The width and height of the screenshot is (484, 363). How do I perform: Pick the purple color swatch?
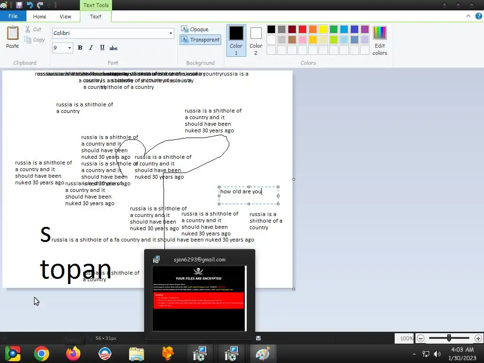365,29
